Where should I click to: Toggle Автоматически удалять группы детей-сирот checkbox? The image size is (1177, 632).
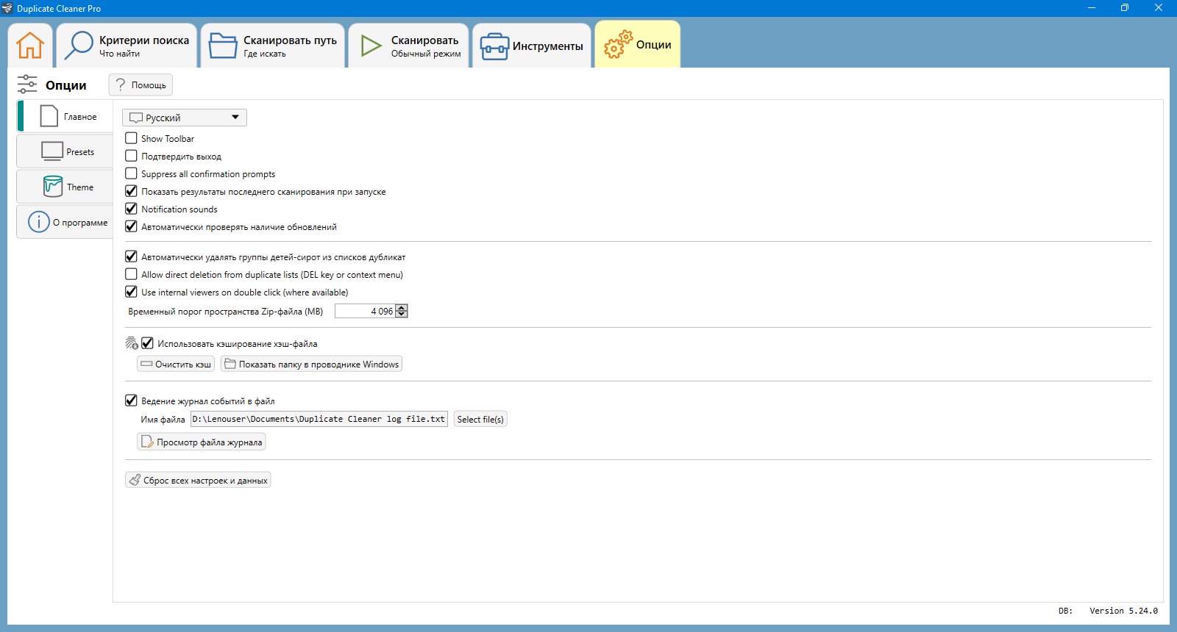tap(131, 256)
